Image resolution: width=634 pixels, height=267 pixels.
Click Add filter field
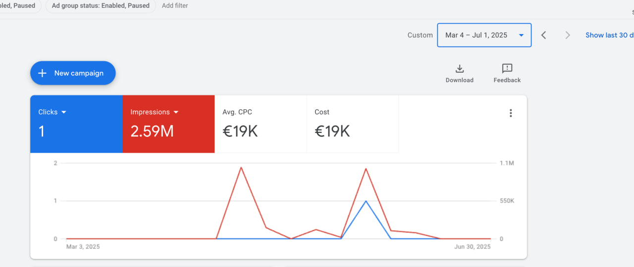tap(175, 6)
